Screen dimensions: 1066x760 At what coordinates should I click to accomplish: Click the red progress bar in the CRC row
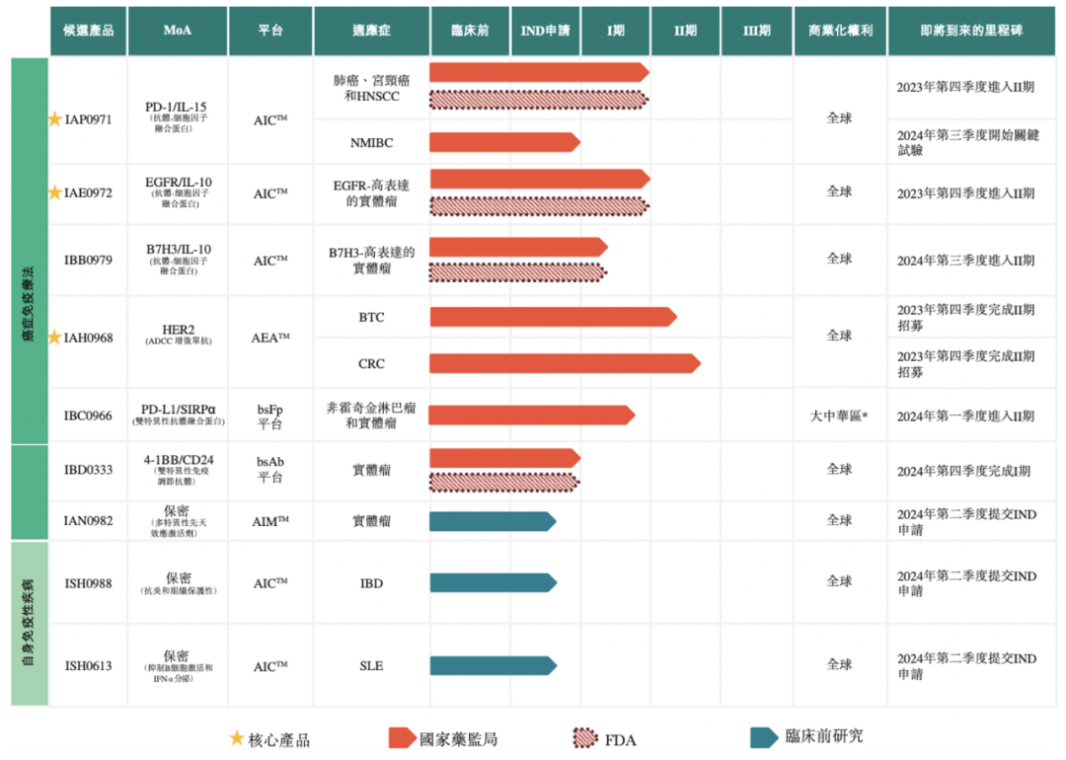(x=565, y=363)
